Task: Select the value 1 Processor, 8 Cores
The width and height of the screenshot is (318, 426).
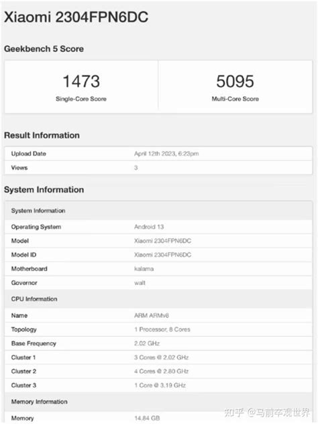Action: click(162, 329)
